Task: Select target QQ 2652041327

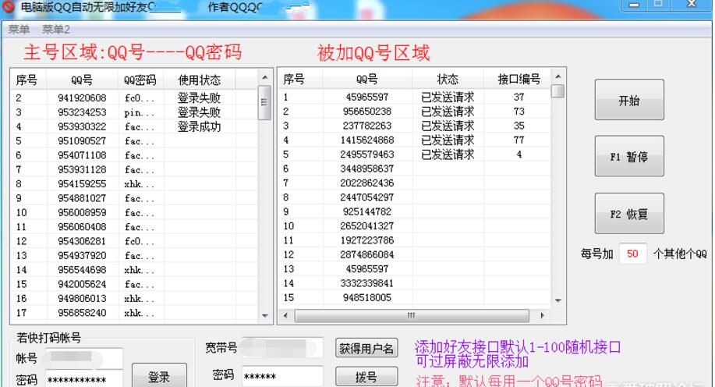Action: pos(415,226)
